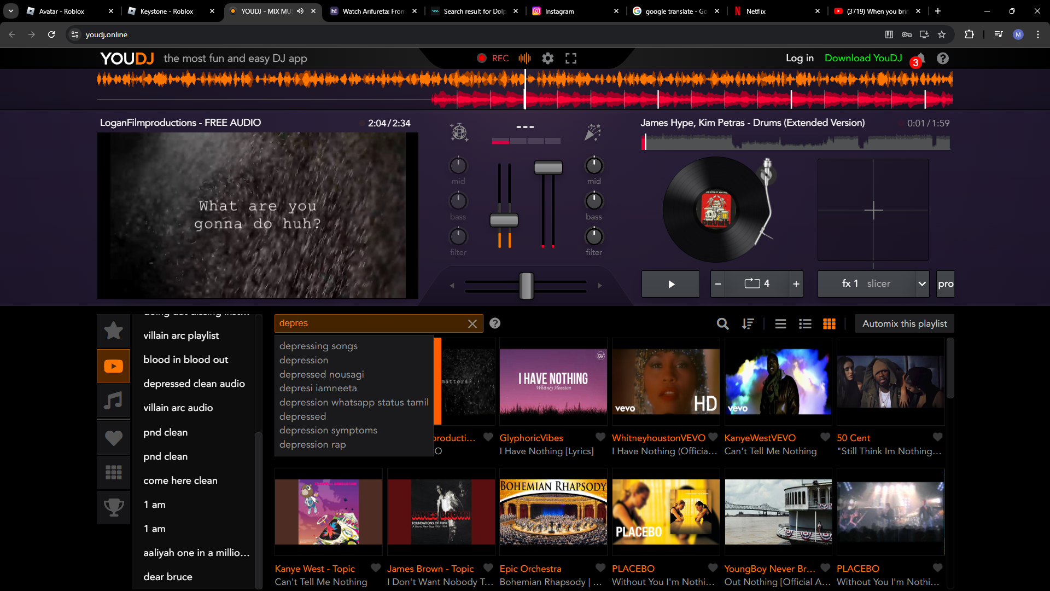
Task: Open the favorites star sidebar tab
Action: pyautogui.click(x=114, y=331)
